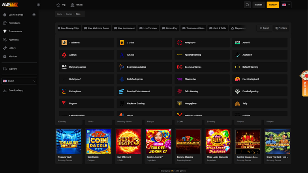
Task: Choose the Bullsharkgames provider
Action: pyautogui.click(x=144, y=79)
